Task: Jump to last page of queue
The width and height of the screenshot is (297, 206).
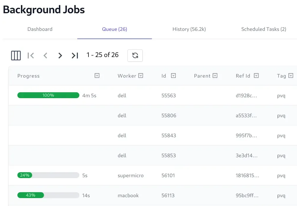Action: coord(75,56)
